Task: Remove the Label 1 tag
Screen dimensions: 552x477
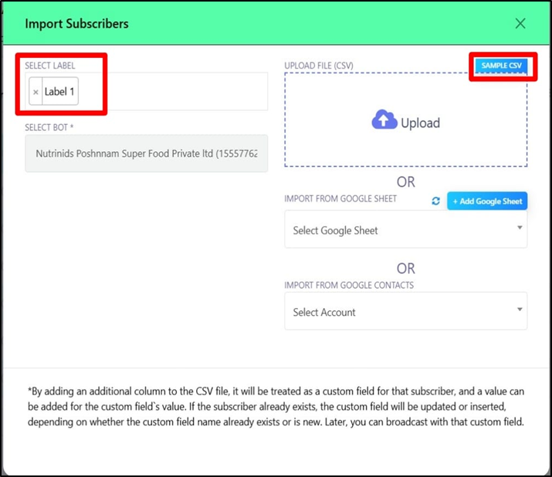Action: point(36,92)
